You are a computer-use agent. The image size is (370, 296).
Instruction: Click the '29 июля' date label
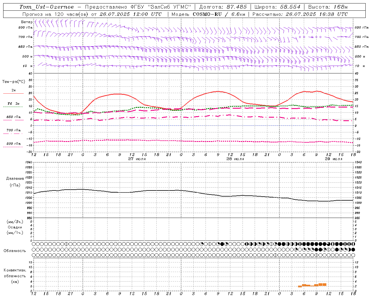333,159
